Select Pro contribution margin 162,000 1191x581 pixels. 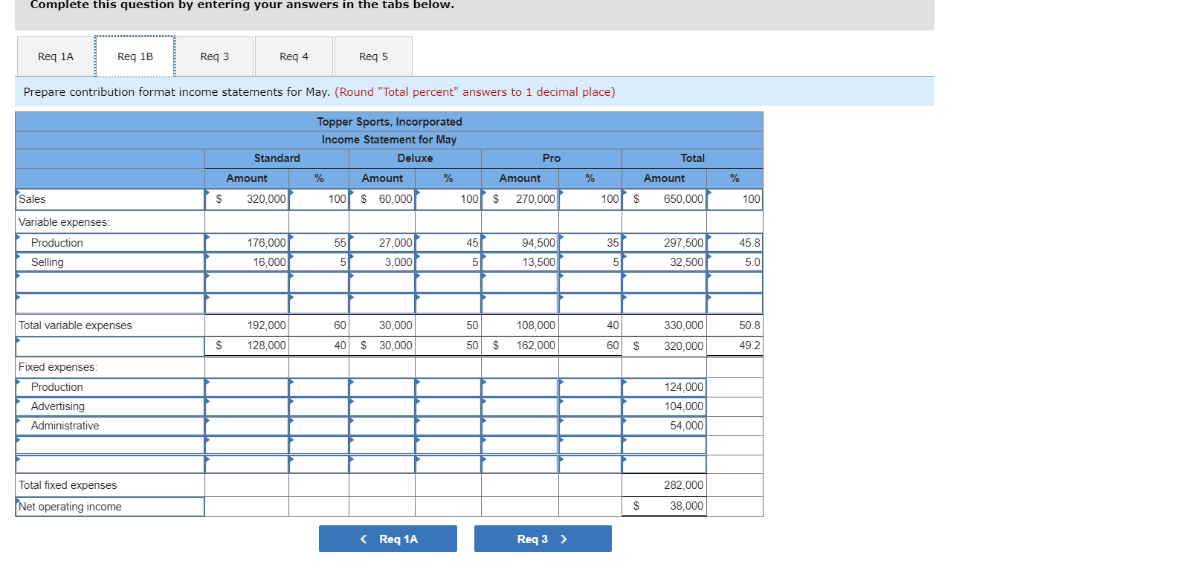coord(520,345)
